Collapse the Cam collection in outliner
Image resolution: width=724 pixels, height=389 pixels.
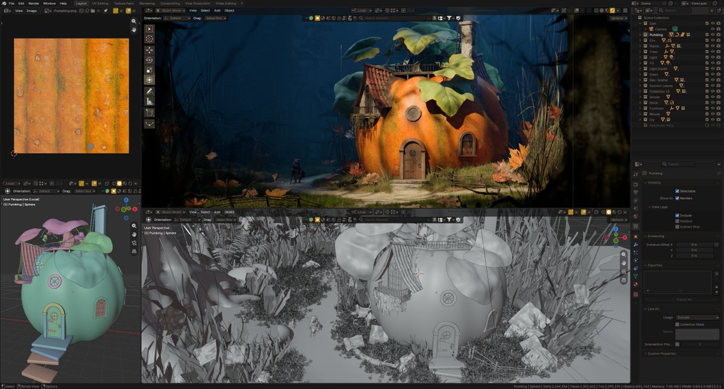point(640,23)
